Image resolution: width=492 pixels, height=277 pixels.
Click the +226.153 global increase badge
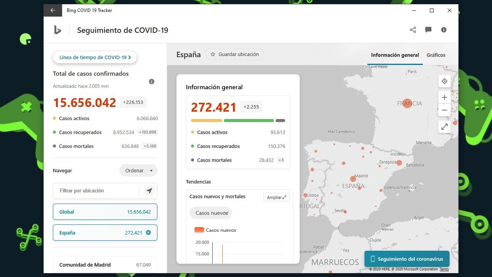point(133,102)
